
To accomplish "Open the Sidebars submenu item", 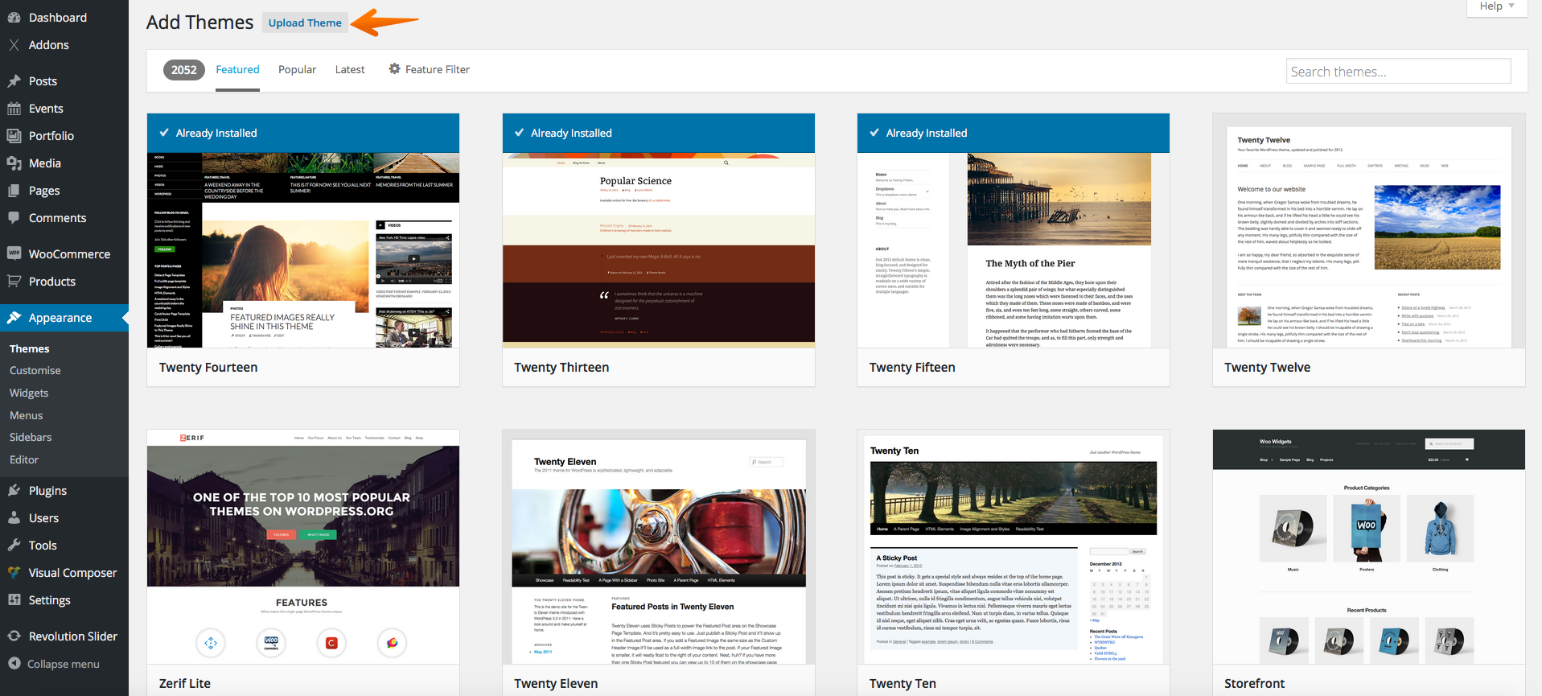I will tap(31, 438).
